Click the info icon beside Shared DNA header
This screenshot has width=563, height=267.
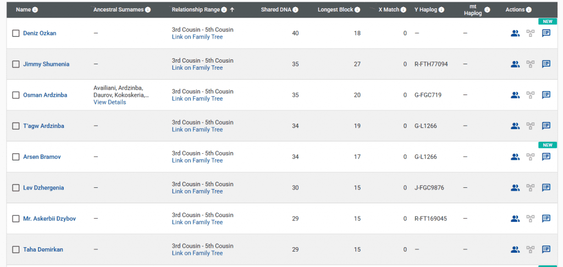pyautogui.click(x=296, y=10)
